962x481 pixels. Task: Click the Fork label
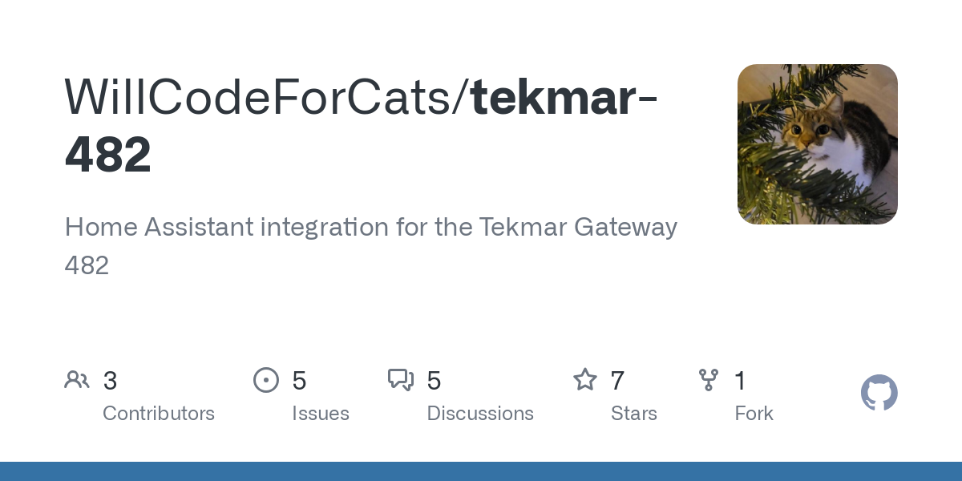pos(754,414)
